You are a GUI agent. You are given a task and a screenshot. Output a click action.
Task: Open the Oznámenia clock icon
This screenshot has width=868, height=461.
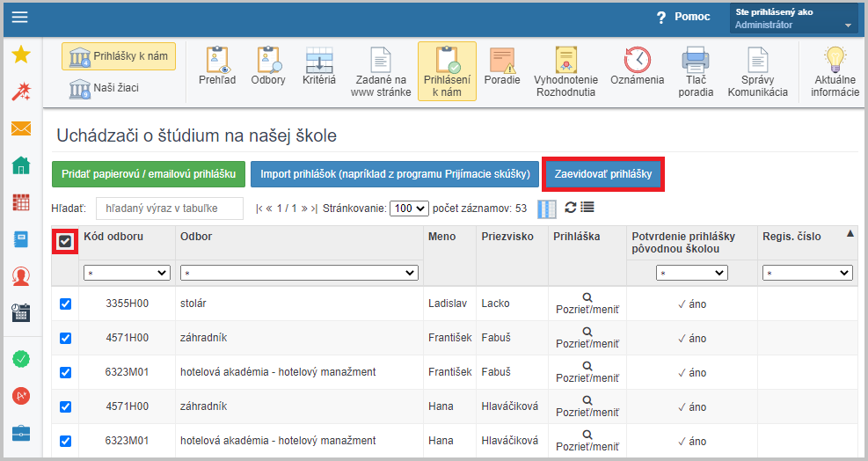pyautogui.click(x=637, y=68)
